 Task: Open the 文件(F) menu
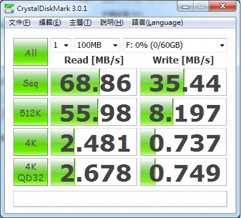point(20,22)
